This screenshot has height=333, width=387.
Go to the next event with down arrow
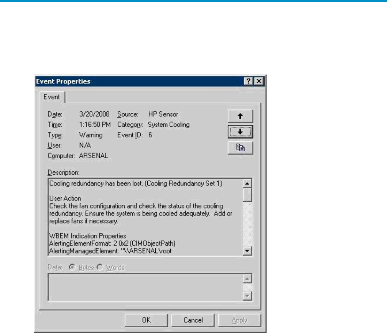tap(240, 132)
